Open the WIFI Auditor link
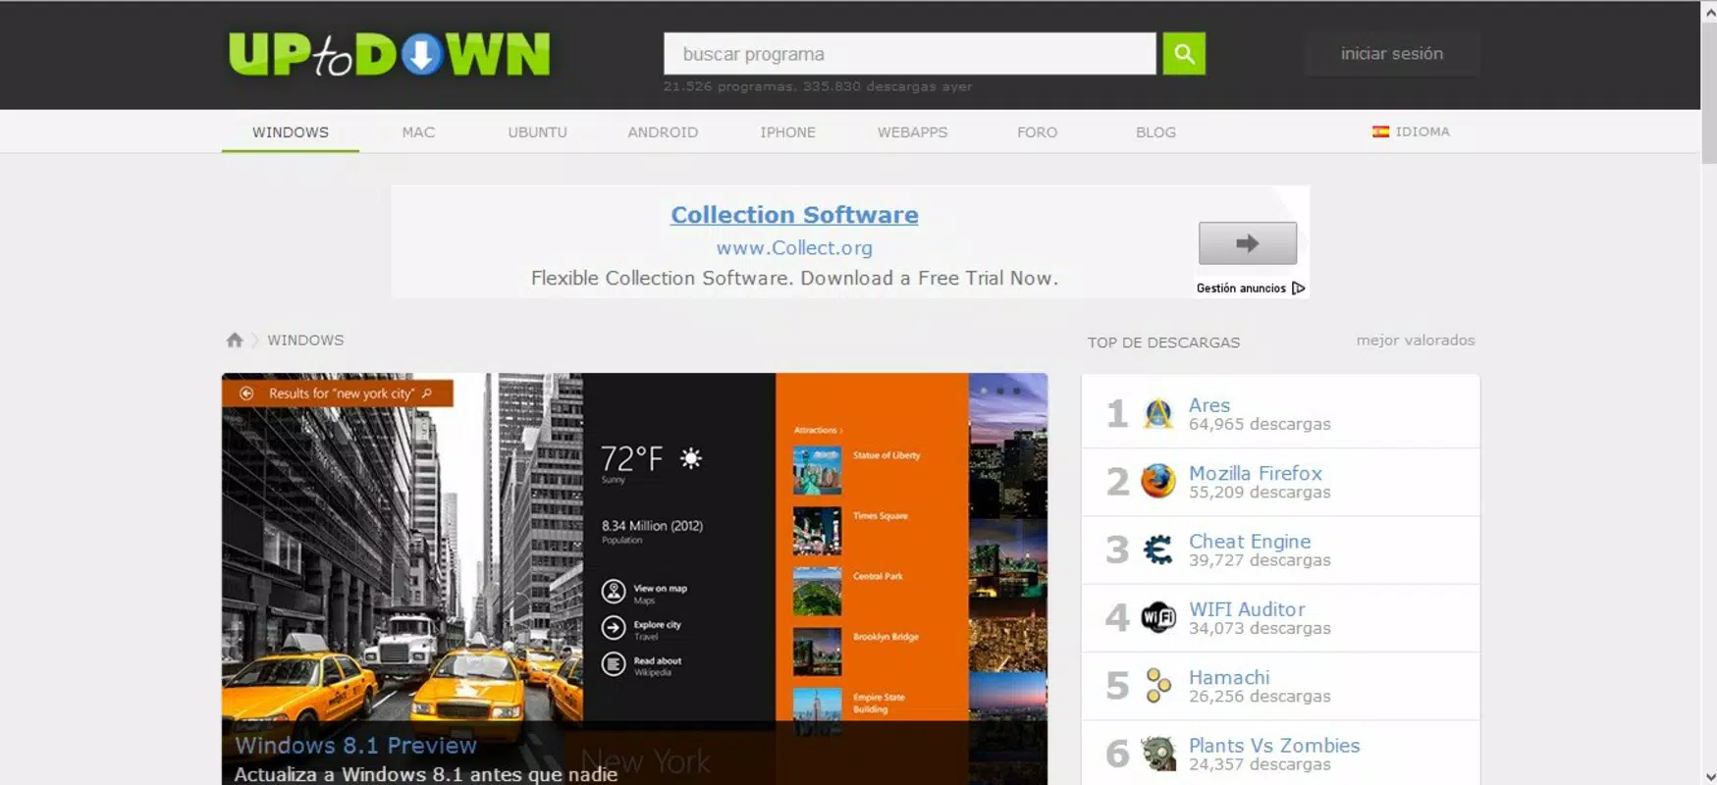 (1247, 609)
